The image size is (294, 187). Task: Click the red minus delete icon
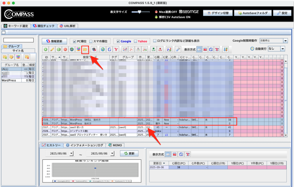(65, 49)
